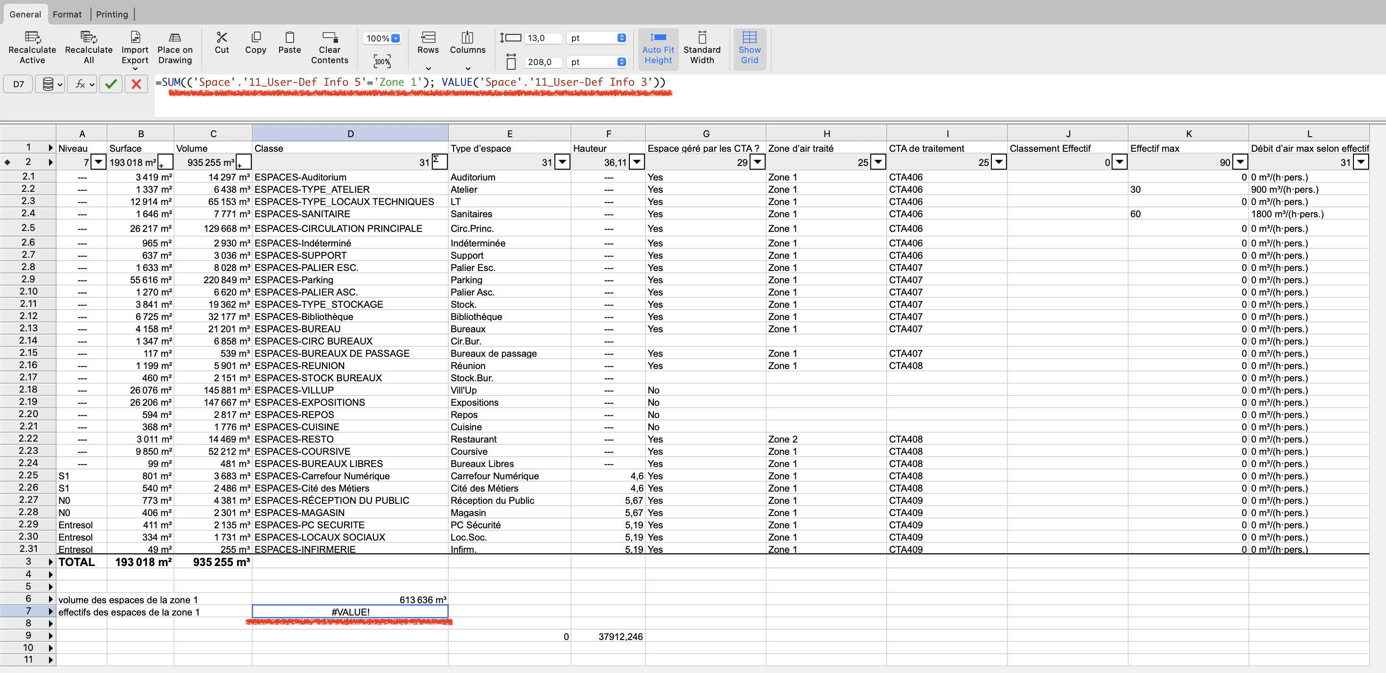
Task: Switch to the Printing tab
Action: (x=112, y=15)
